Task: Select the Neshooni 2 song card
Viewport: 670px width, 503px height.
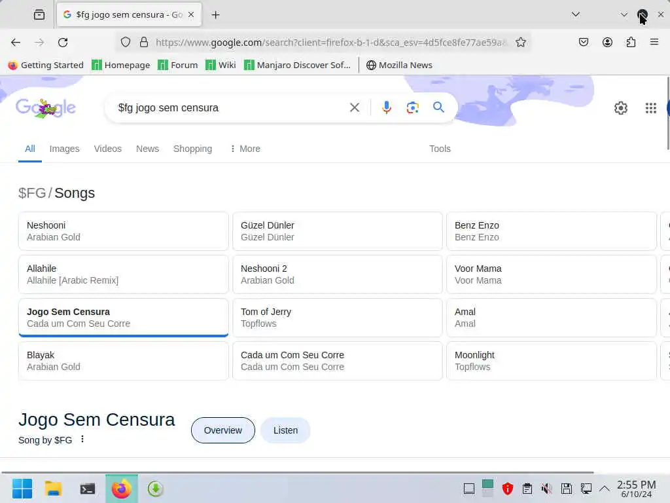Action: pos(338,274)
